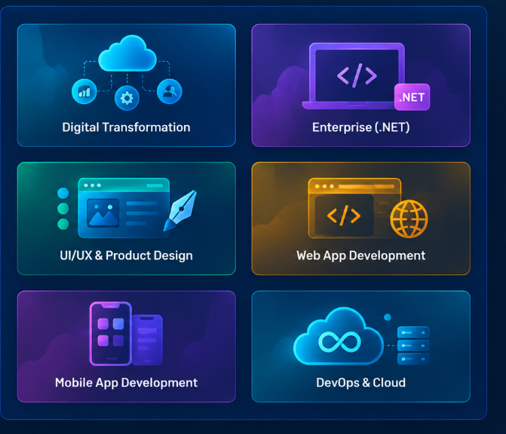Click the users circle in Digital Transformation card
This screenshot has width=506, height=434.
170,91
